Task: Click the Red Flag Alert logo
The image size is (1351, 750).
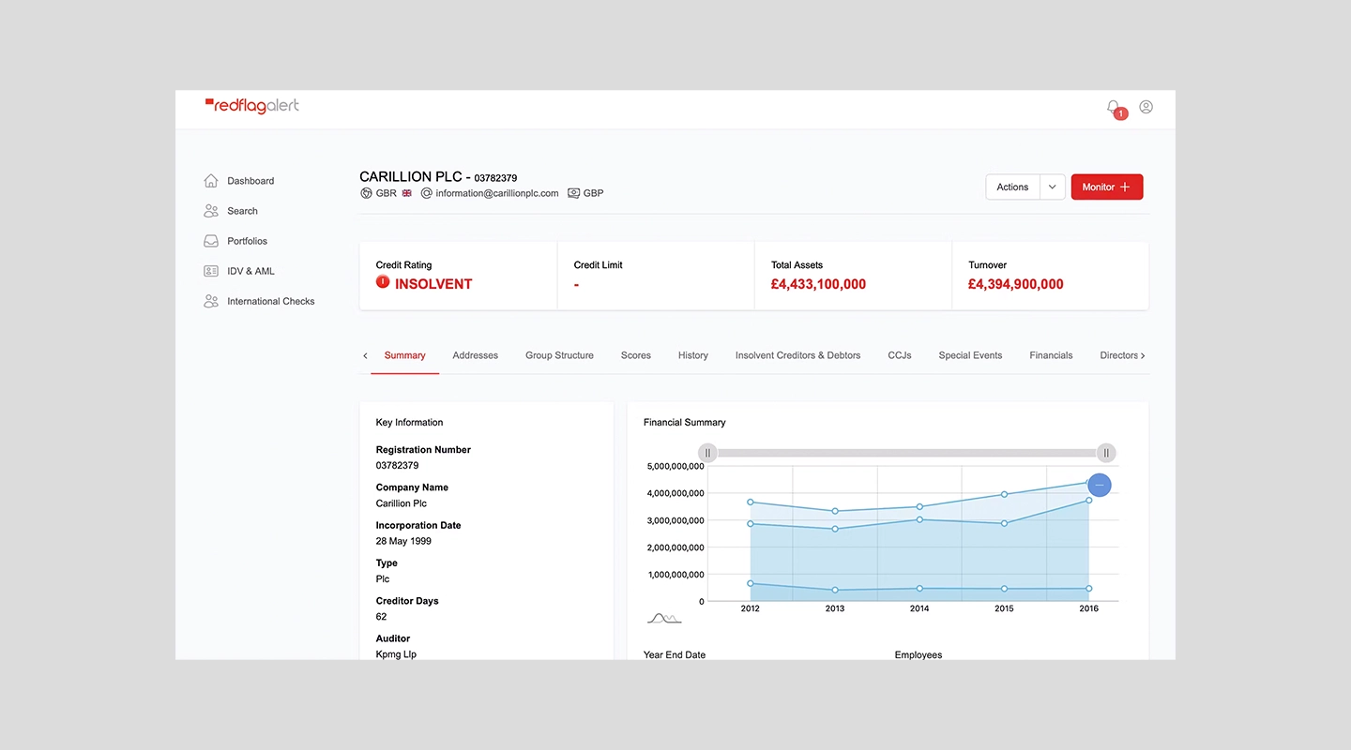Action: pos(252,106)
